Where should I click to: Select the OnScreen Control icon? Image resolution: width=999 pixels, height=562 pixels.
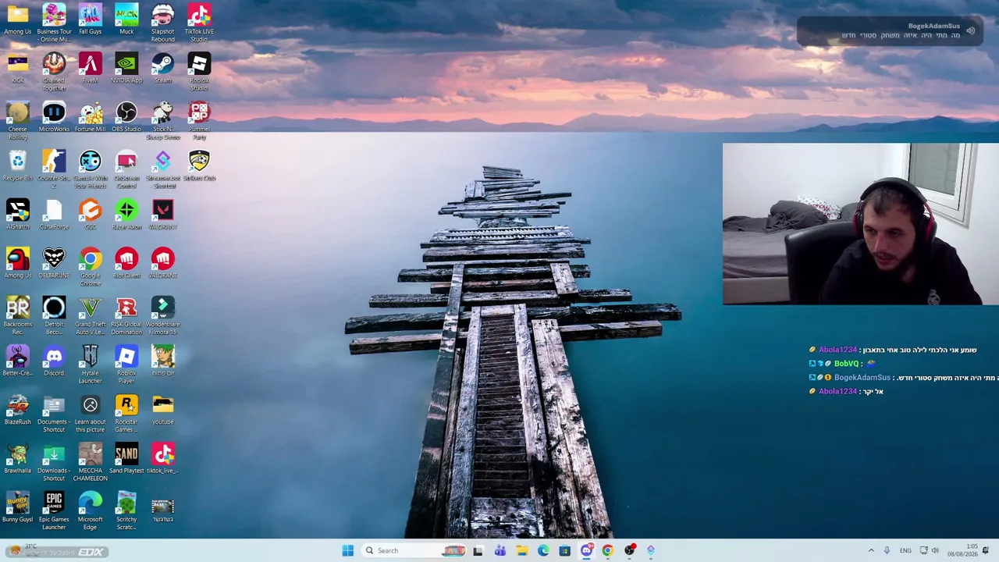click(x=126, y=169)
